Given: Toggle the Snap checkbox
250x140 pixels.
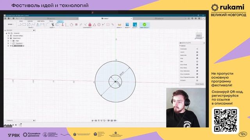Looking at the screenshot, I should click(197, 58).
